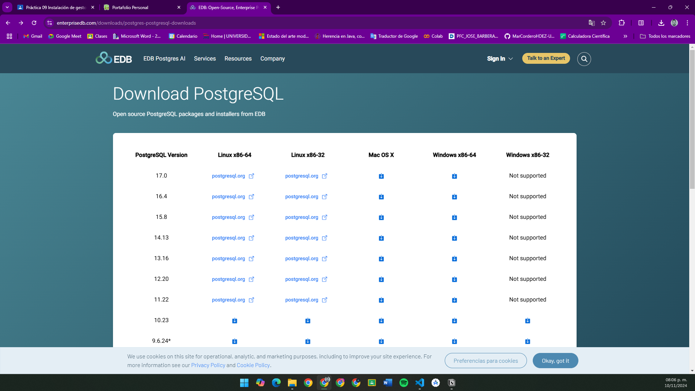Image resolution: width=695 pixels, height=391 pixels.
Task: Open the Colab bookmark
Action: 433,36
